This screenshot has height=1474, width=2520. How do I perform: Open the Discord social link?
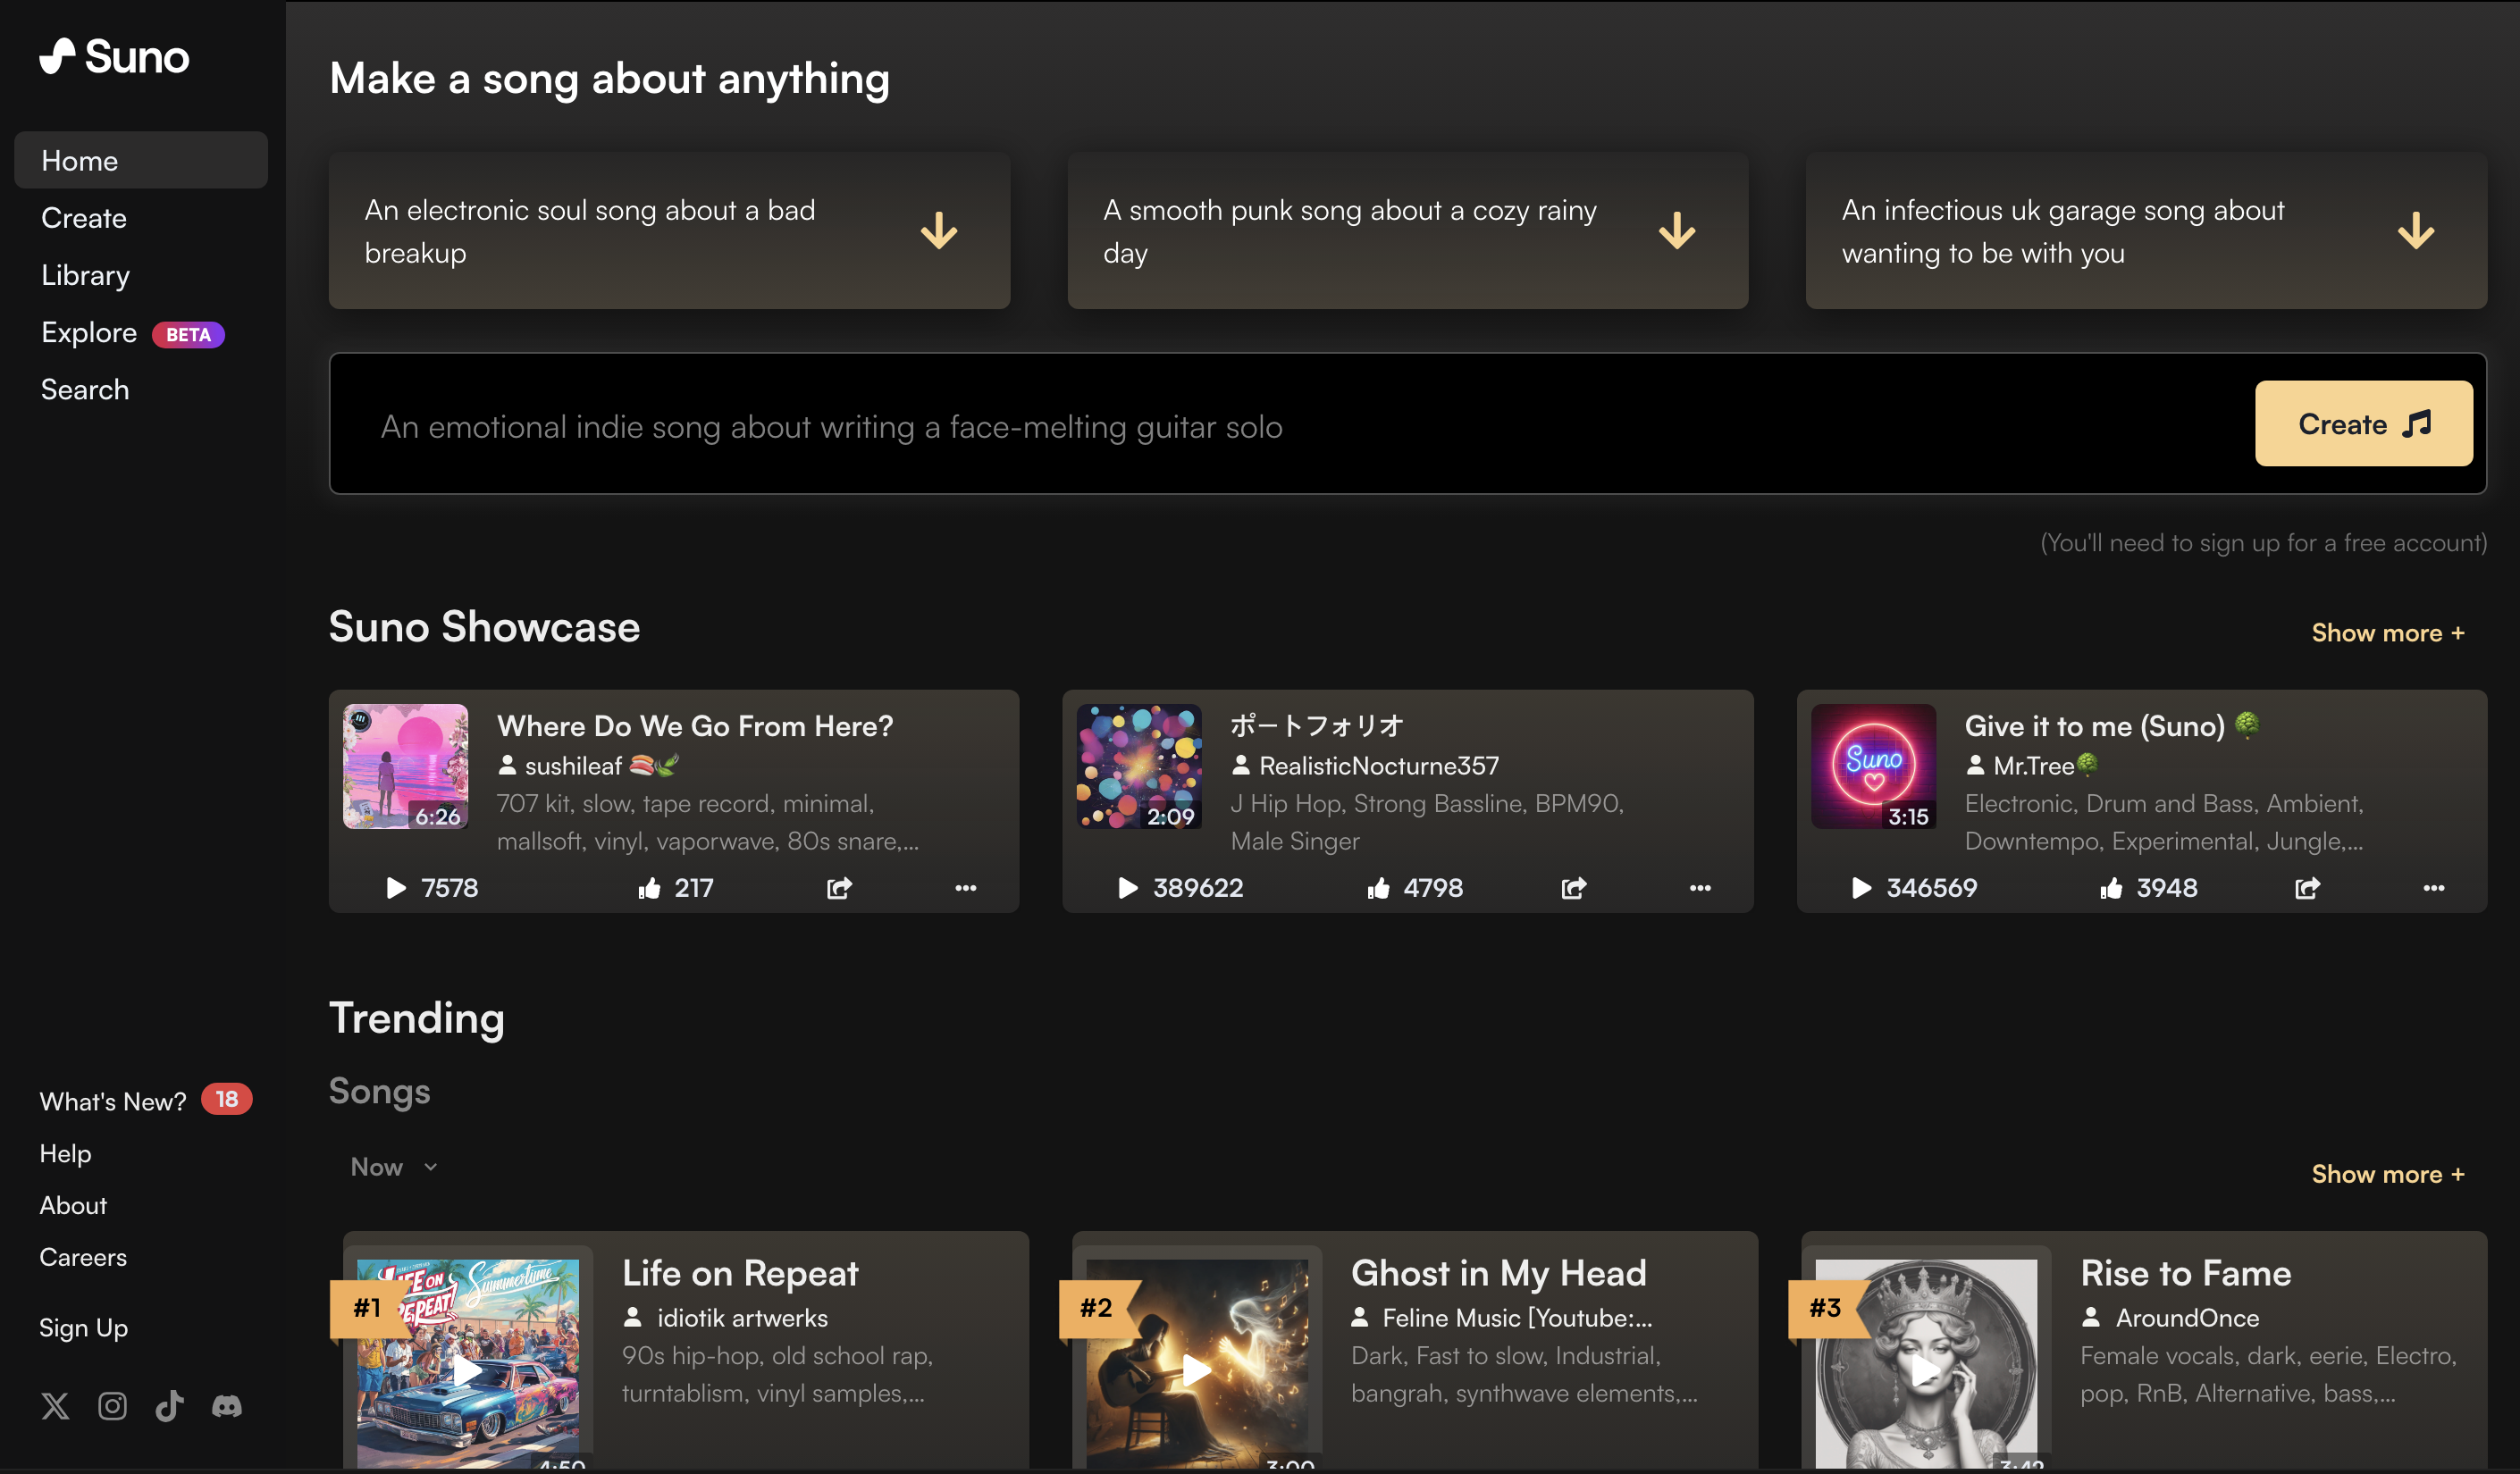click(227, 1406)
